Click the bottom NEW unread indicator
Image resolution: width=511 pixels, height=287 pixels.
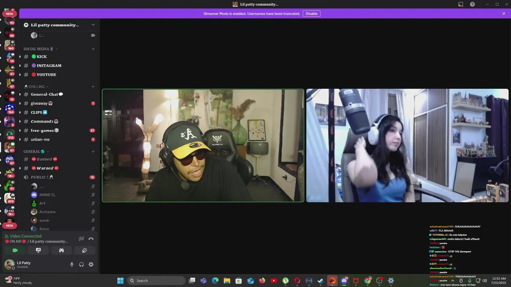coord(10,226)
